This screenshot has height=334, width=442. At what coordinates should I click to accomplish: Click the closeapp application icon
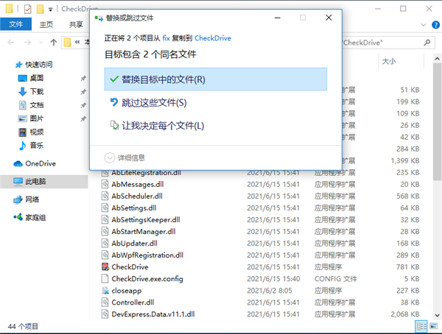point(105,291)
